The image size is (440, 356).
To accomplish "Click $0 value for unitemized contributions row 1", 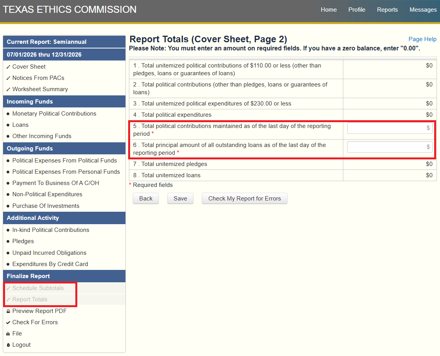I will pyautogui.click(x=429, y=65).
